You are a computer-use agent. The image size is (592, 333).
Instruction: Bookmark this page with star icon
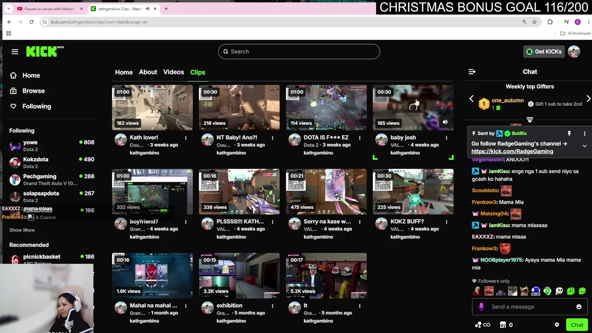534,22
